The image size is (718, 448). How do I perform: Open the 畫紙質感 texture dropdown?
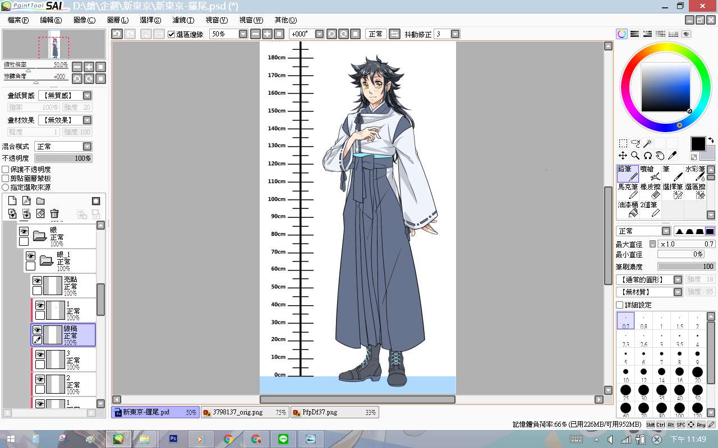(x=88, y=96)
